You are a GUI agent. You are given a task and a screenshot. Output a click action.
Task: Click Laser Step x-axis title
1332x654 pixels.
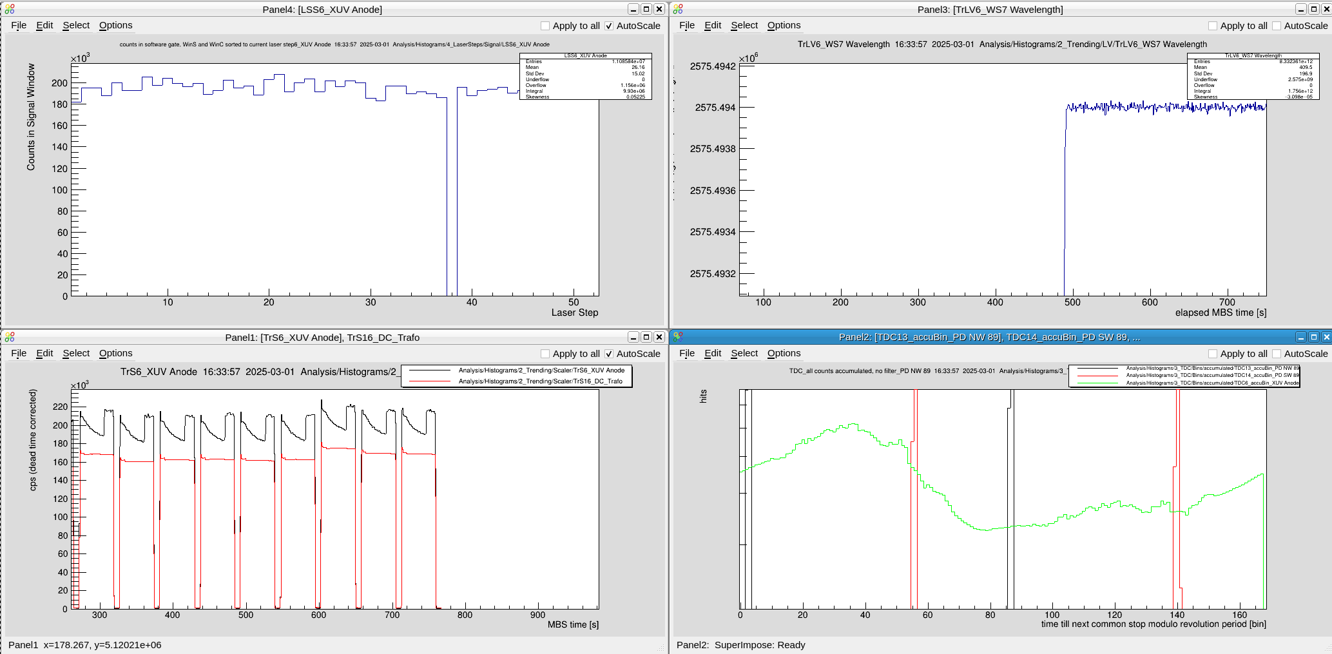click(x=575, y=313)
